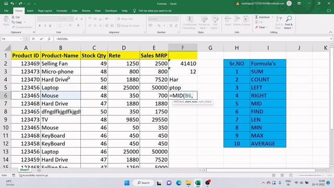Open Ribbon Display Options in title bar

pos(299,4)
